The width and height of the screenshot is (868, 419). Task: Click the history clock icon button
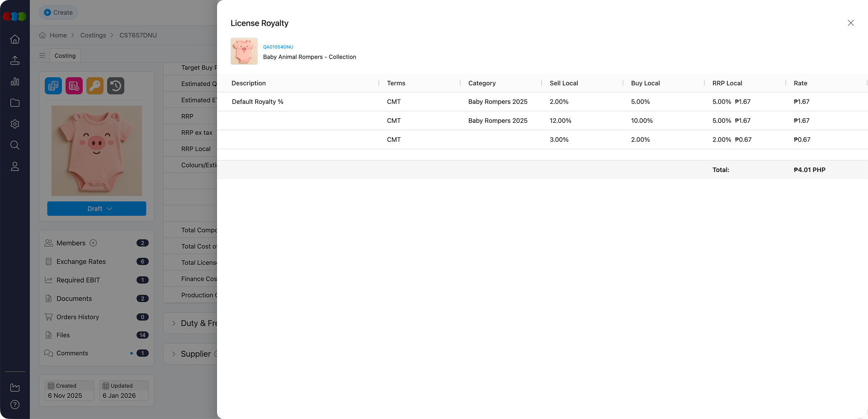pos(116,86)
